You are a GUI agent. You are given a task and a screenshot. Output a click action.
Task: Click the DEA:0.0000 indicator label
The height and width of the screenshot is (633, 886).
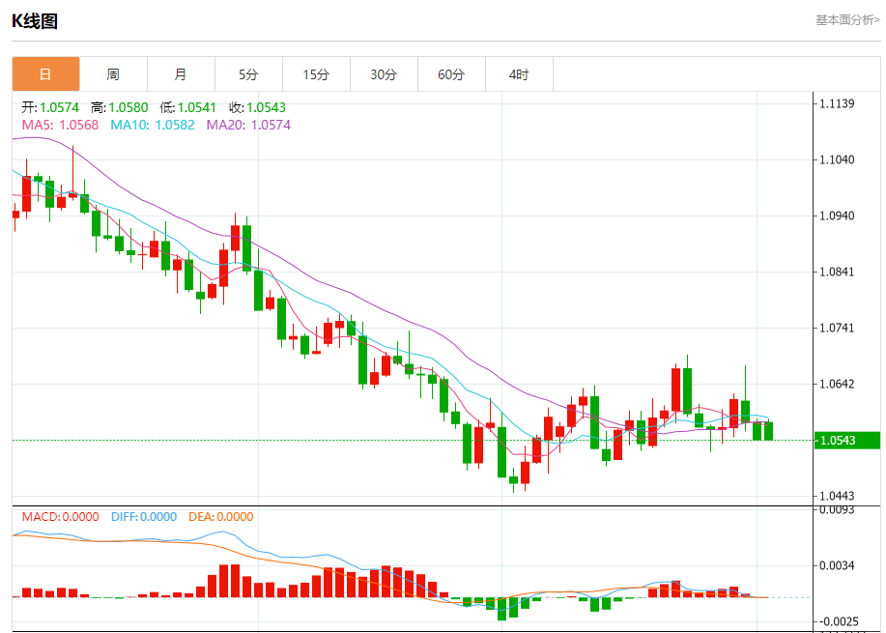[x=221, y=517]
